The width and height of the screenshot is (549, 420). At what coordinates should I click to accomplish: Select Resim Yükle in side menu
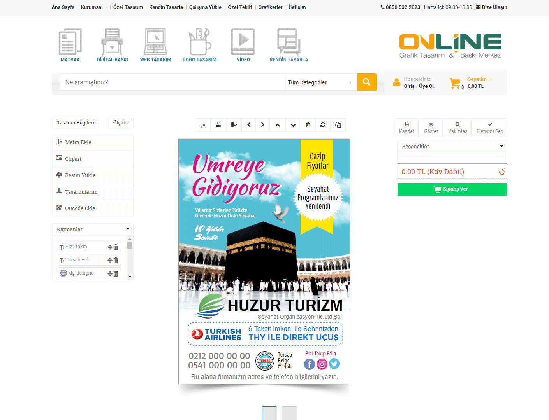(93, 175)
